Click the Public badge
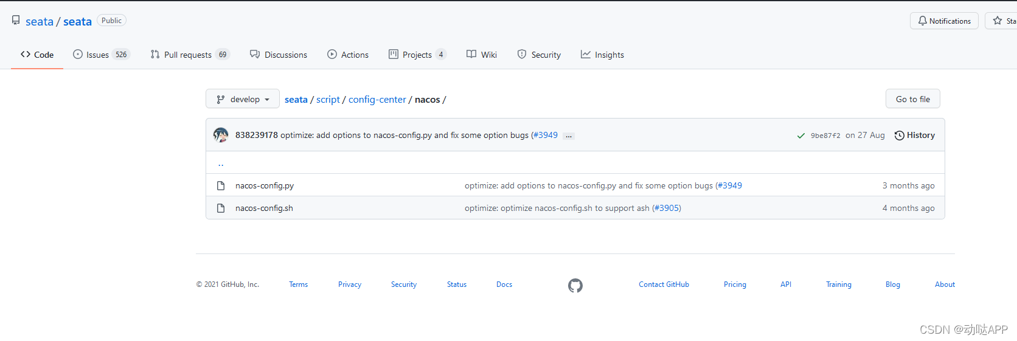1017x341 pixels. [111, 21]
